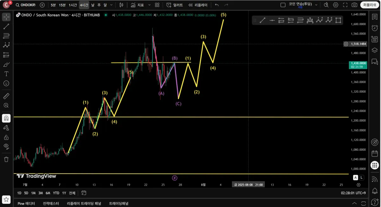Open the 전략테스터 tab
The image size is (381, 207).
click(51, 204)
